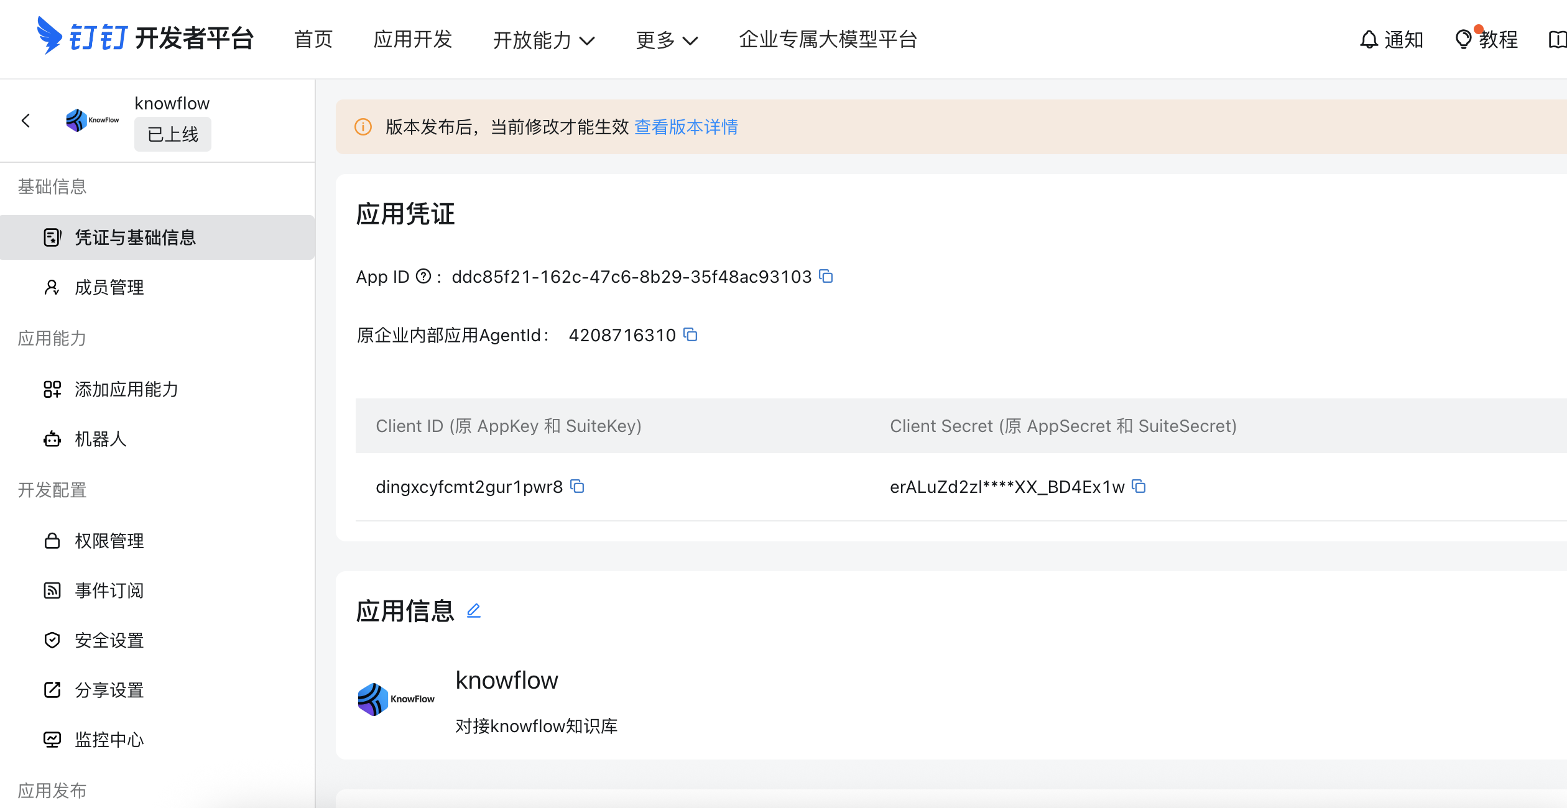Collapse via the back chevron next to knowflow
The height and width of the screenshot is (808, 1567).
coord(26,121)
